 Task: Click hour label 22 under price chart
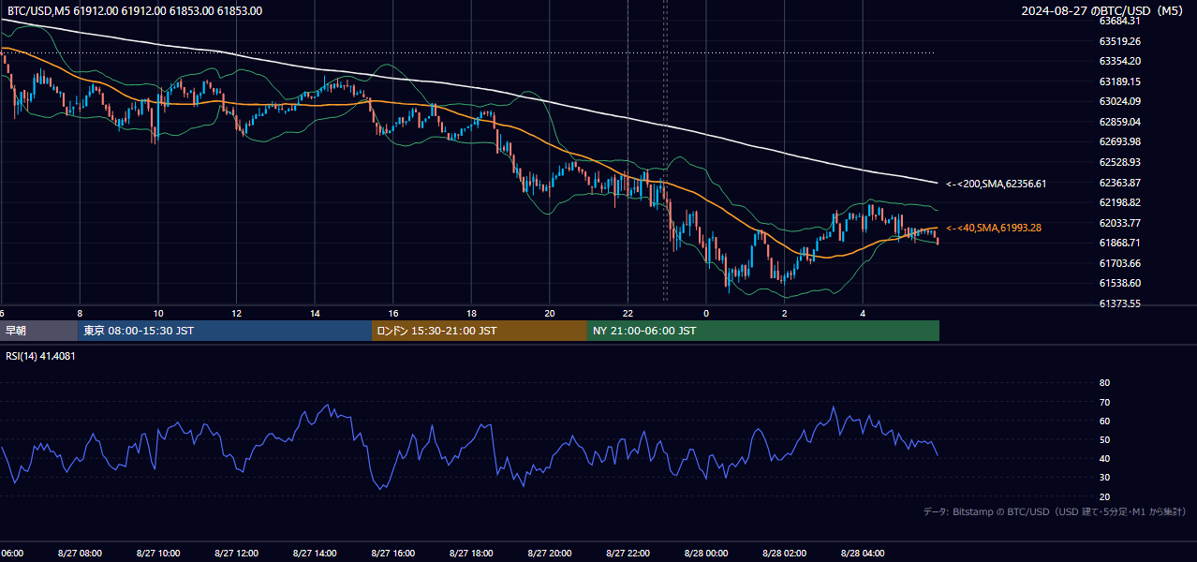point(628,314)
